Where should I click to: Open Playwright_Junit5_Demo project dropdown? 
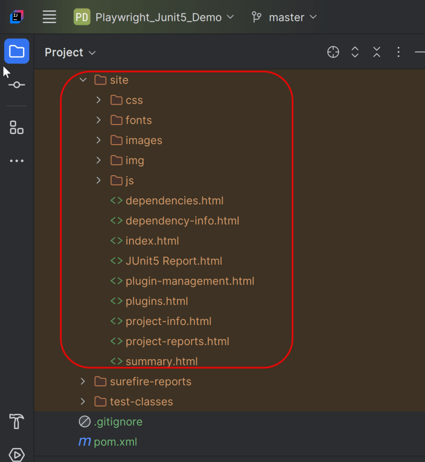tap(154, 17)
